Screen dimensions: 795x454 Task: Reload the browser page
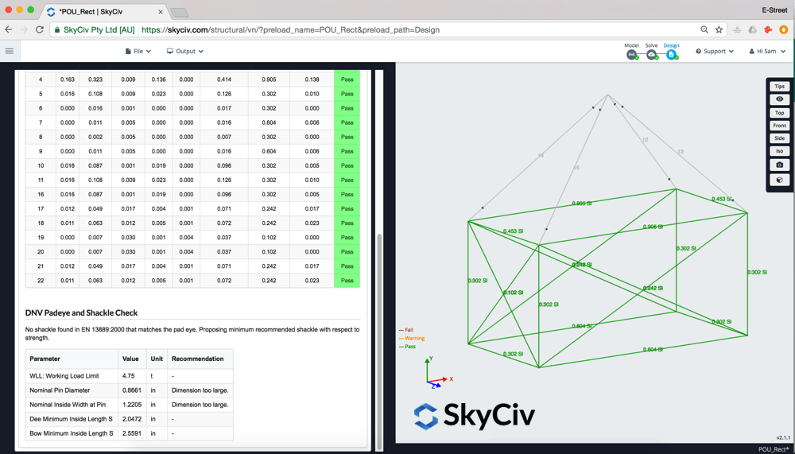pos(40,30)
